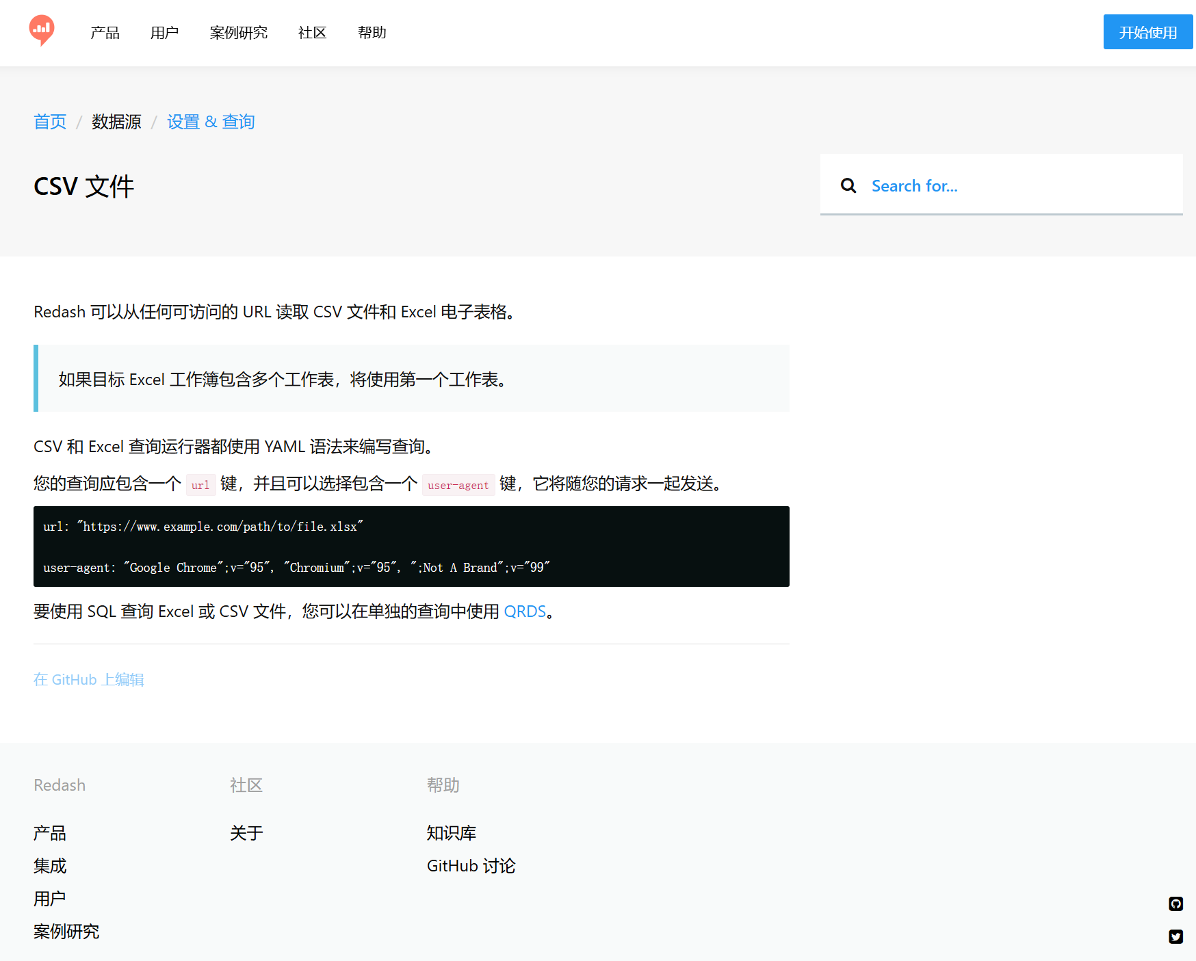Open the 产品 navigation menu
The height and width of the screenshot is (961, 1196).
click(105, 33)
